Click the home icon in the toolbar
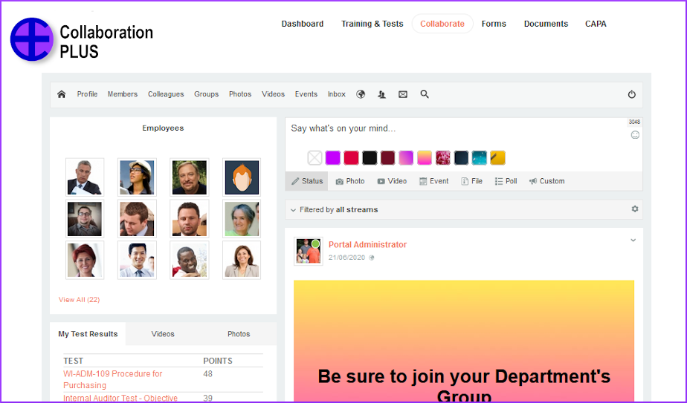 tap(61, 94)
